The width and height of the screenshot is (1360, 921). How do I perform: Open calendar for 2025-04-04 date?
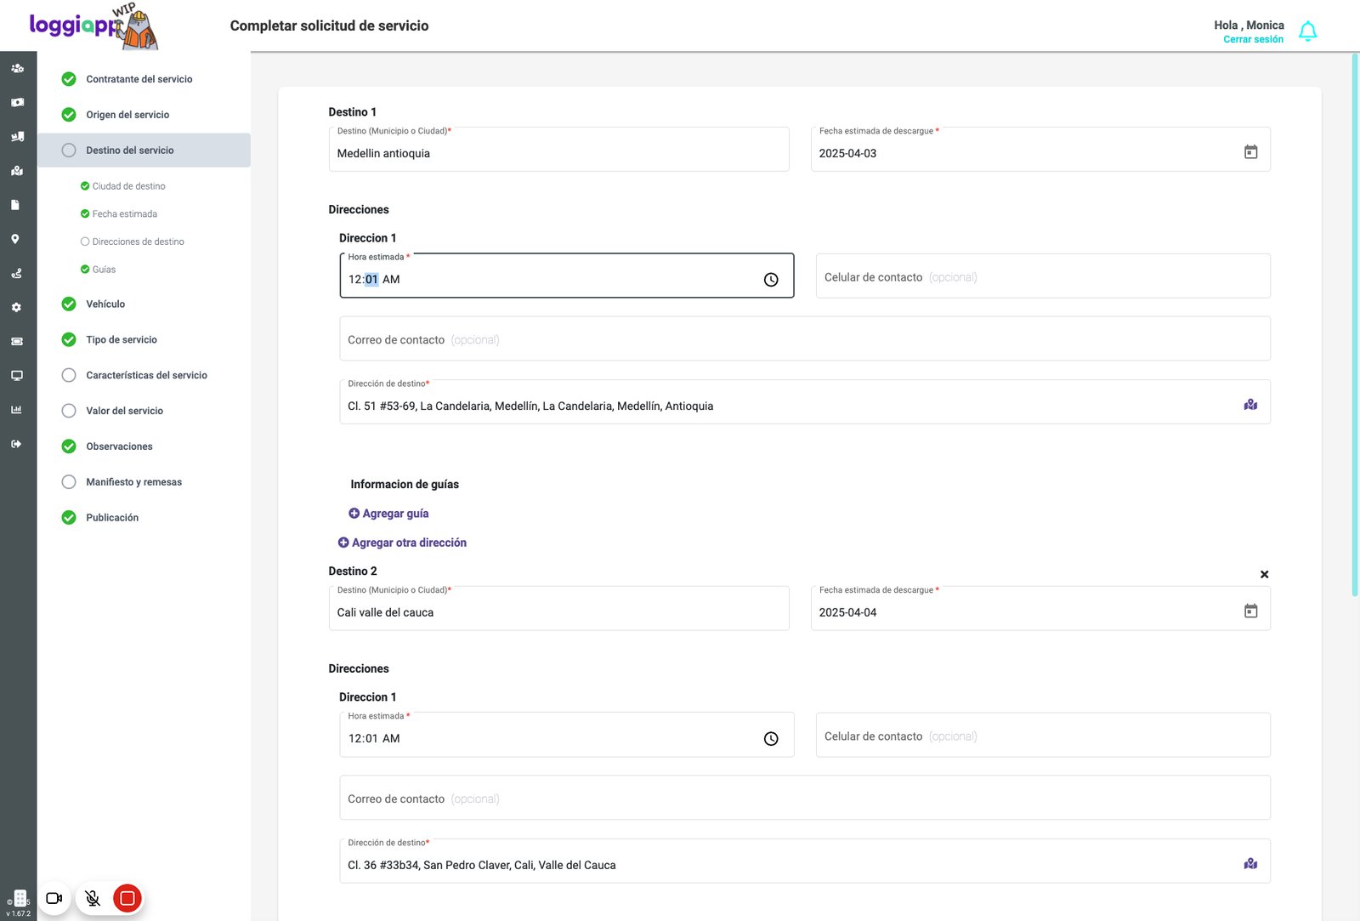click(x=1250, y=611)
